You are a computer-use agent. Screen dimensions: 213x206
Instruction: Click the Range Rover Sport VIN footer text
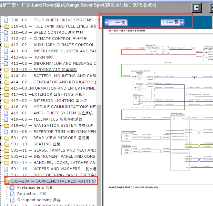(133, 187)
